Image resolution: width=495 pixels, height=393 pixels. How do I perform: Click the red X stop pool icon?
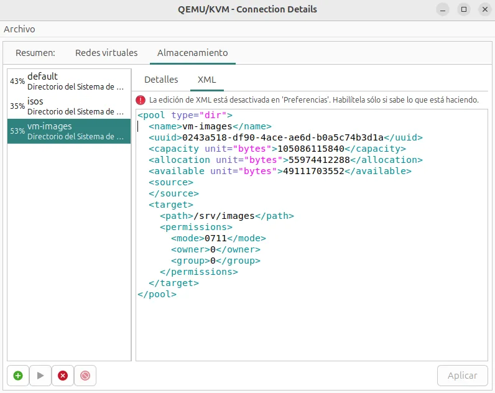63,376
